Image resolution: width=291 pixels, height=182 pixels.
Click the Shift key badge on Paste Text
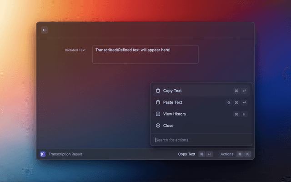click(x=229, y=102)
